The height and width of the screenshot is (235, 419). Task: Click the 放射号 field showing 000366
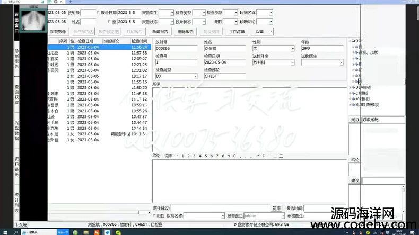pyautogui.click(x=177, y=48)
